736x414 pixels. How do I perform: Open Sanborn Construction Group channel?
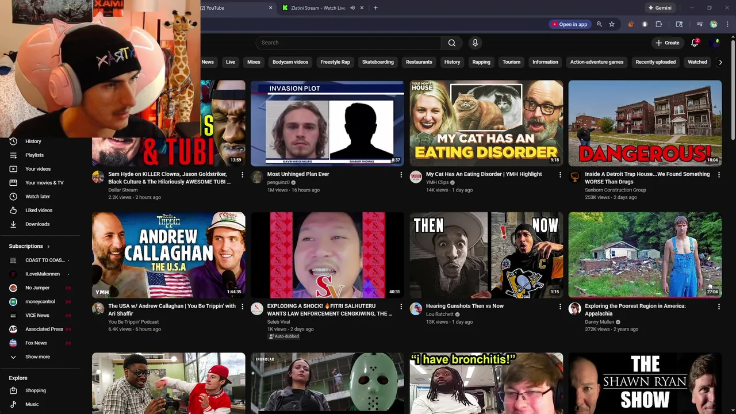[x=615, y=190]
